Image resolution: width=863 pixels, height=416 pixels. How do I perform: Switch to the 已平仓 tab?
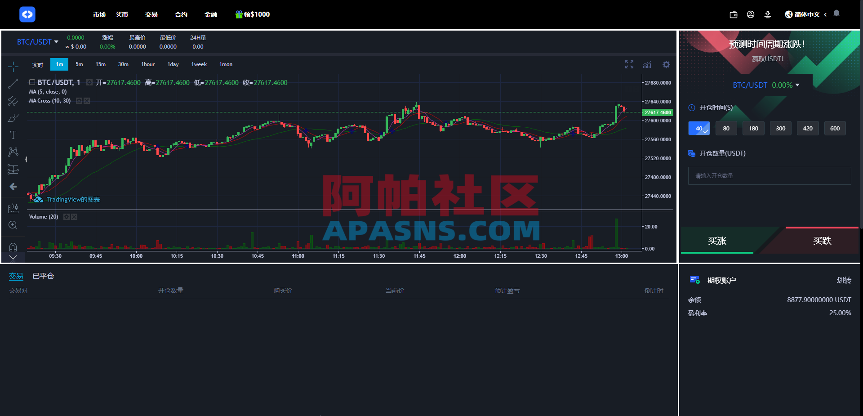click(x=42, y=276)
